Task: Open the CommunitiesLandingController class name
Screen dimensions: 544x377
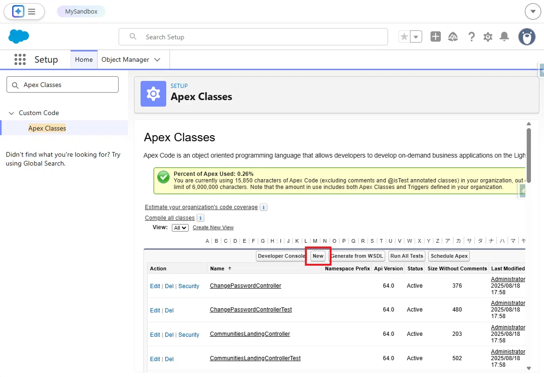Action: (249, 334)
